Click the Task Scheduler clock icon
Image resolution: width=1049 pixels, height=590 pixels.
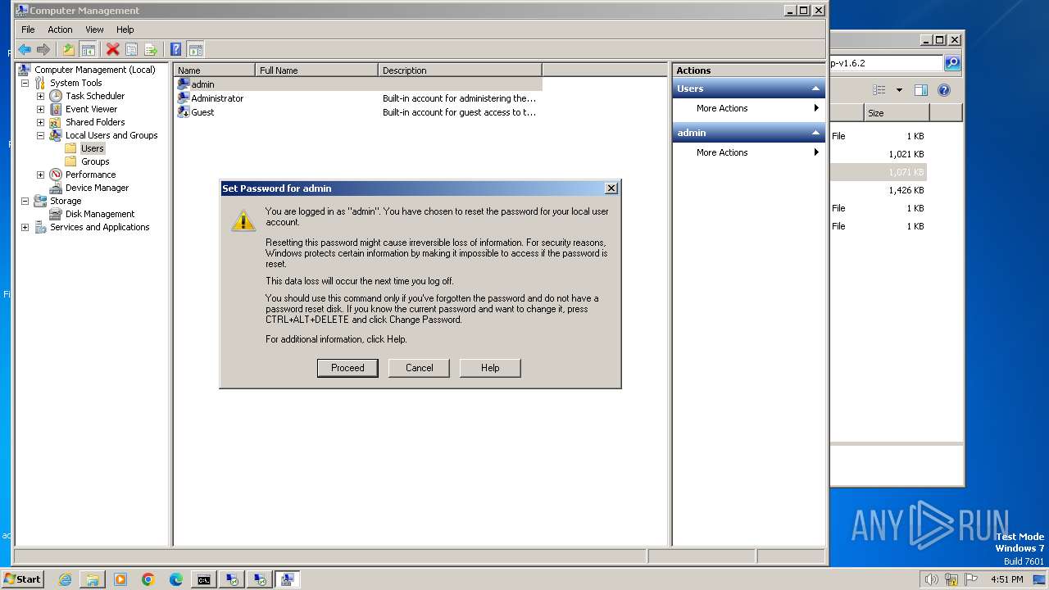[x=56, y=96]
